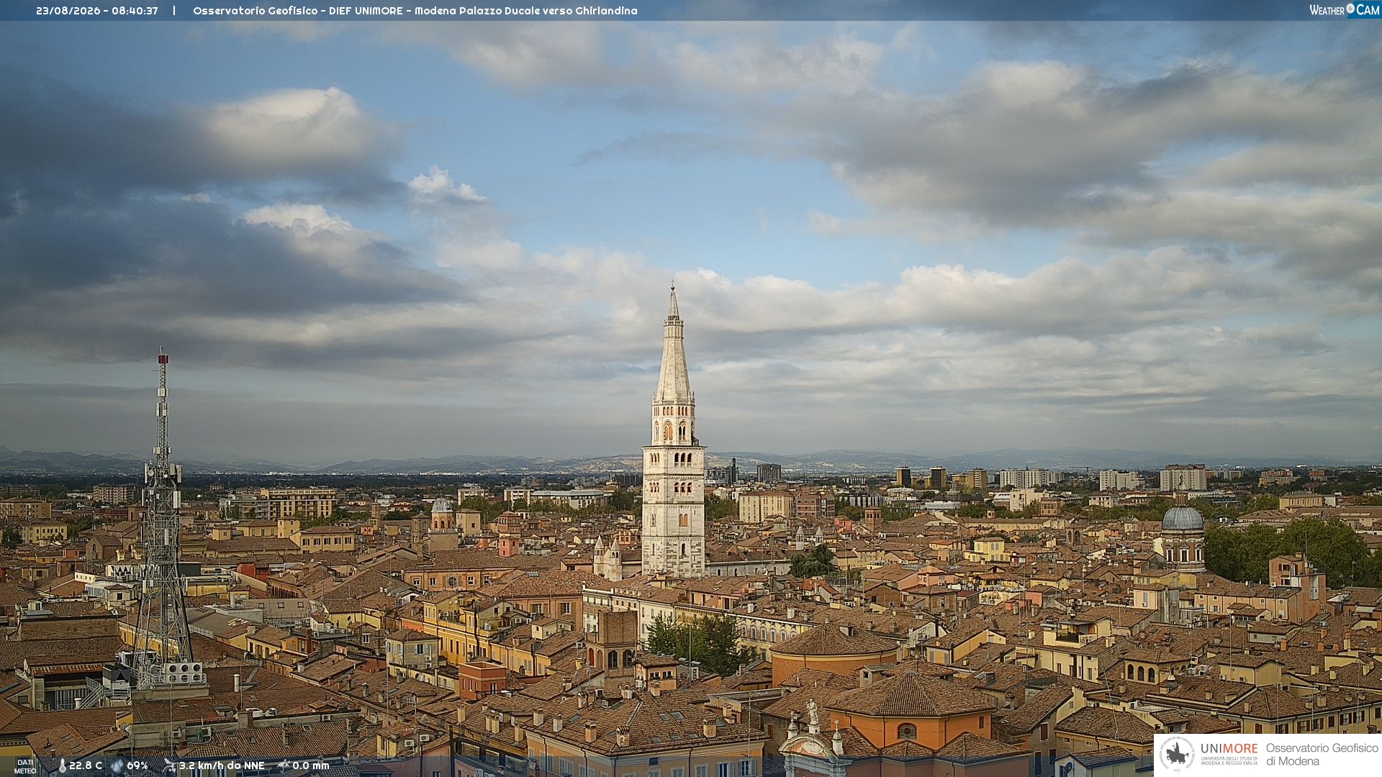Click the 3.2 km/h da NNE wind reading
The height and width of the screenshot is (777, 1382).
(x=222, y=765)
